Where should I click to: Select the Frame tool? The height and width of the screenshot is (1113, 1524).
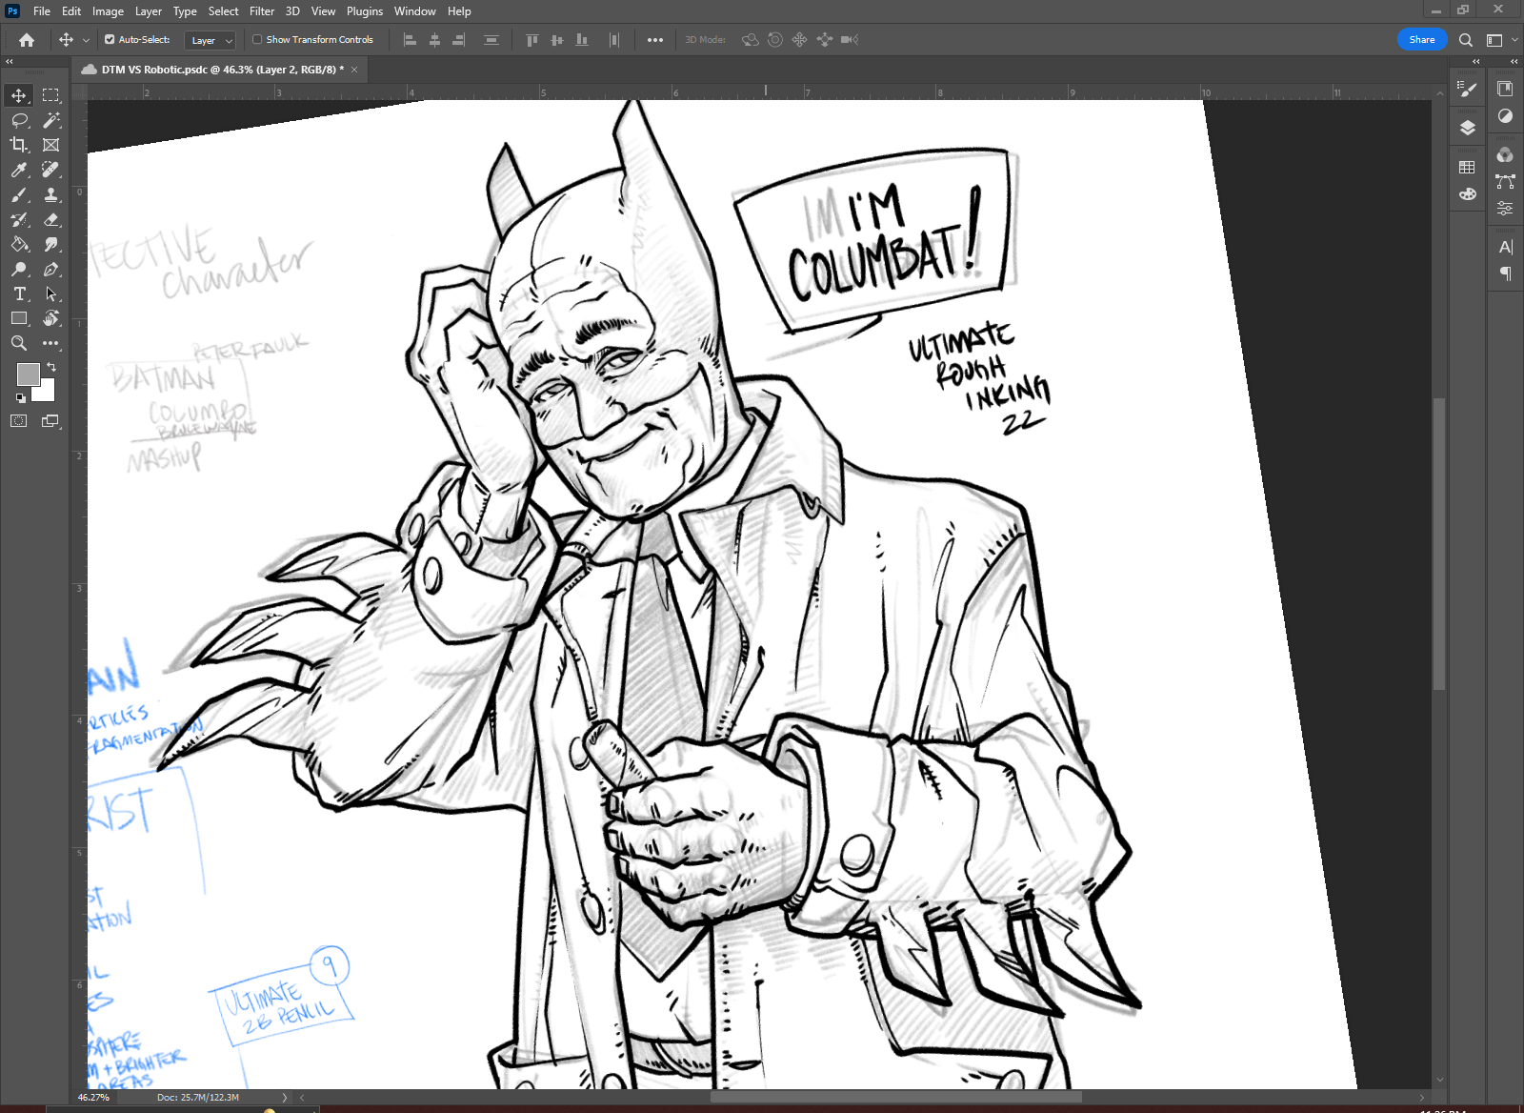pos(50,145)
